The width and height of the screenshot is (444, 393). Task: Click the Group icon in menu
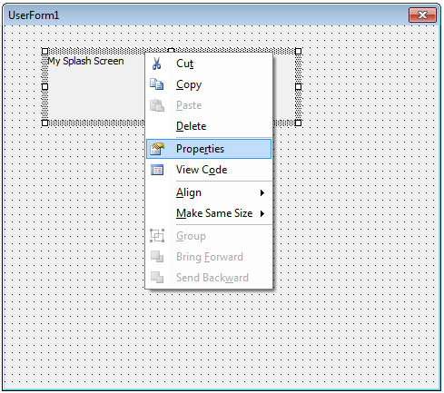point(157,236)
